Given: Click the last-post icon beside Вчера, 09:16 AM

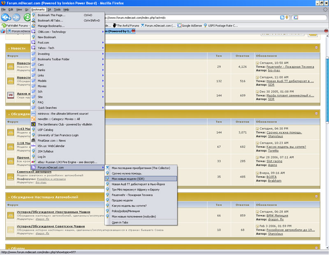Looking at the screenshot, I should tap(257, 173).
